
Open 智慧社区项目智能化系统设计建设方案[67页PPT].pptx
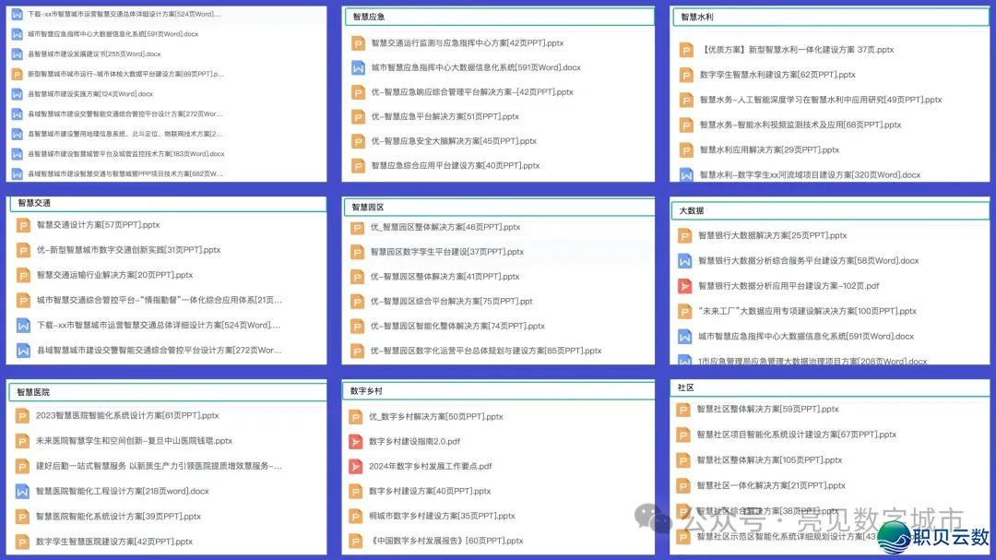[796, 435]
